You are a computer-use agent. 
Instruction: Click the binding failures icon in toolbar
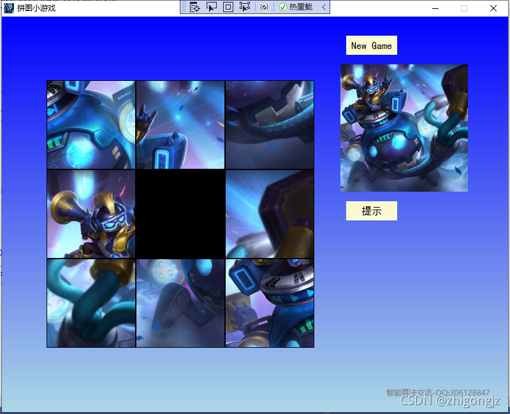(x=265, y=7)
